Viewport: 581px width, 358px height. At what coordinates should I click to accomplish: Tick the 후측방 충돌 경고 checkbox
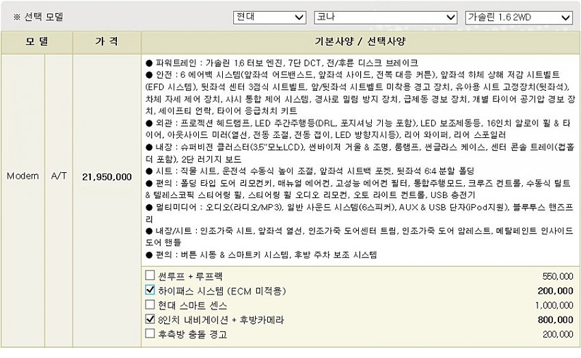tap(150, 333)
